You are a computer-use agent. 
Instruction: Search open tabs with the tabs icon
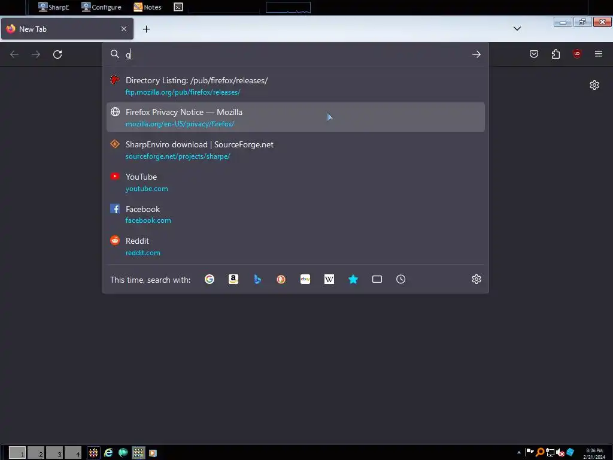tap(377, 279)
